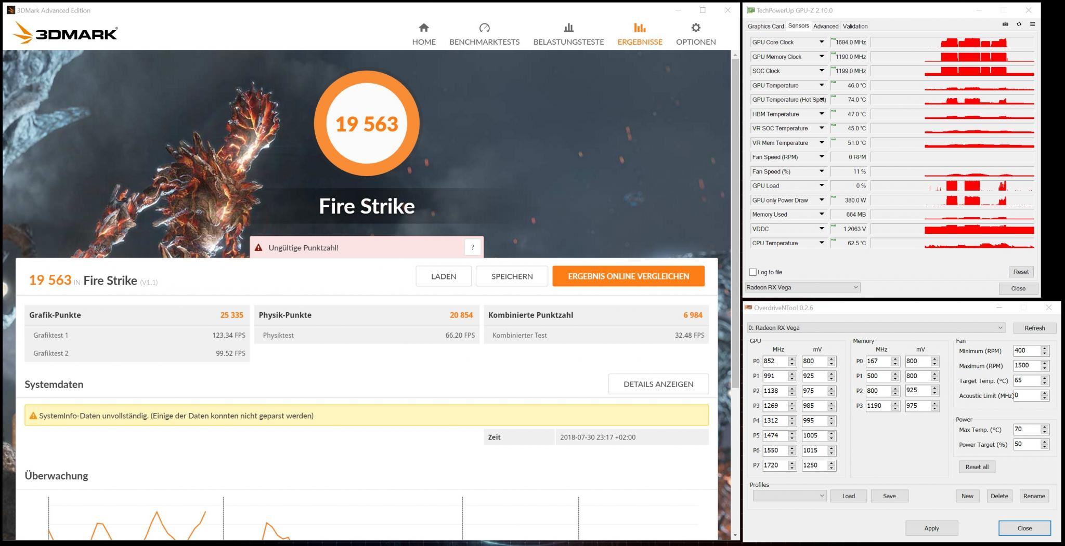Click the warning icon next to Ungültige Punktzahl
The image size is (1065, 546).
pos(258,247)
